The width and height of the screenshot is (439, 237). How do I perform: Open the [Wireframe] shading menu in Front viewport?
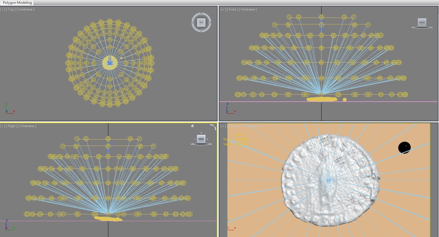click(248, 9)
